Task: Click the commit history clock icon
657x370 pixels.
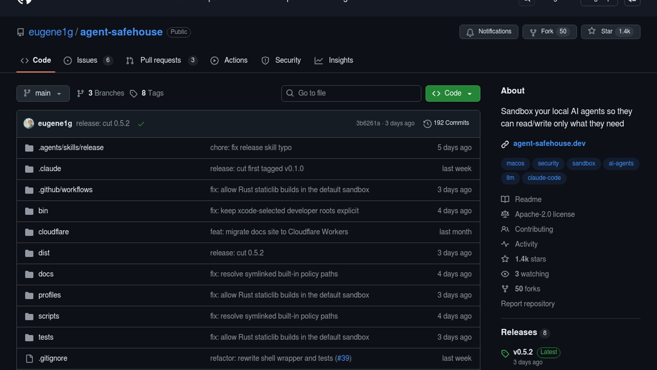Action: point(427,123)
